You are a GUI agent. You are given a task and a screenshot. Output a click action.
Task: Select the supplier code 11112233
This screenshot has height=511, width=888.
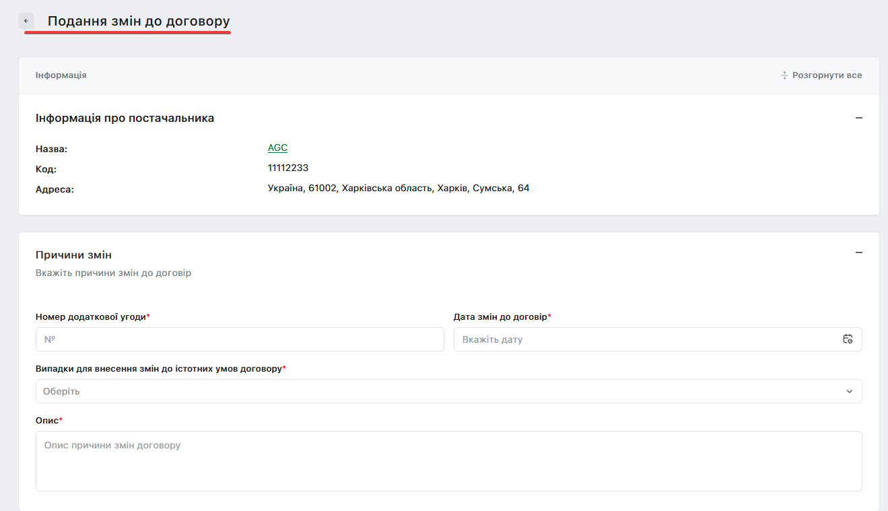[x=288, y=168]
